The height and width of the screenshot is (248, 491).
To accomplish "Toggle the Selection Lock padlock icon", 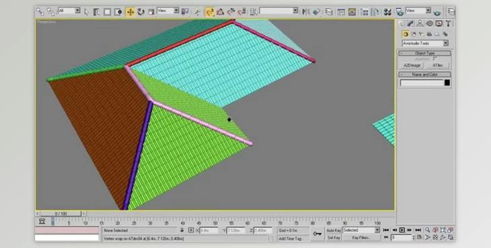I will tap(182, 230).
